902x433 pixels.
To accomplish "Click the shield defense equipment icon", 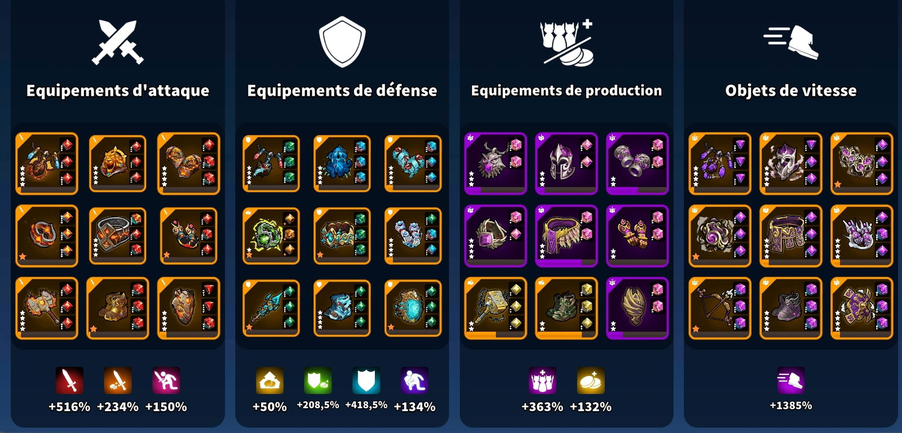I will tap(342, 42).
